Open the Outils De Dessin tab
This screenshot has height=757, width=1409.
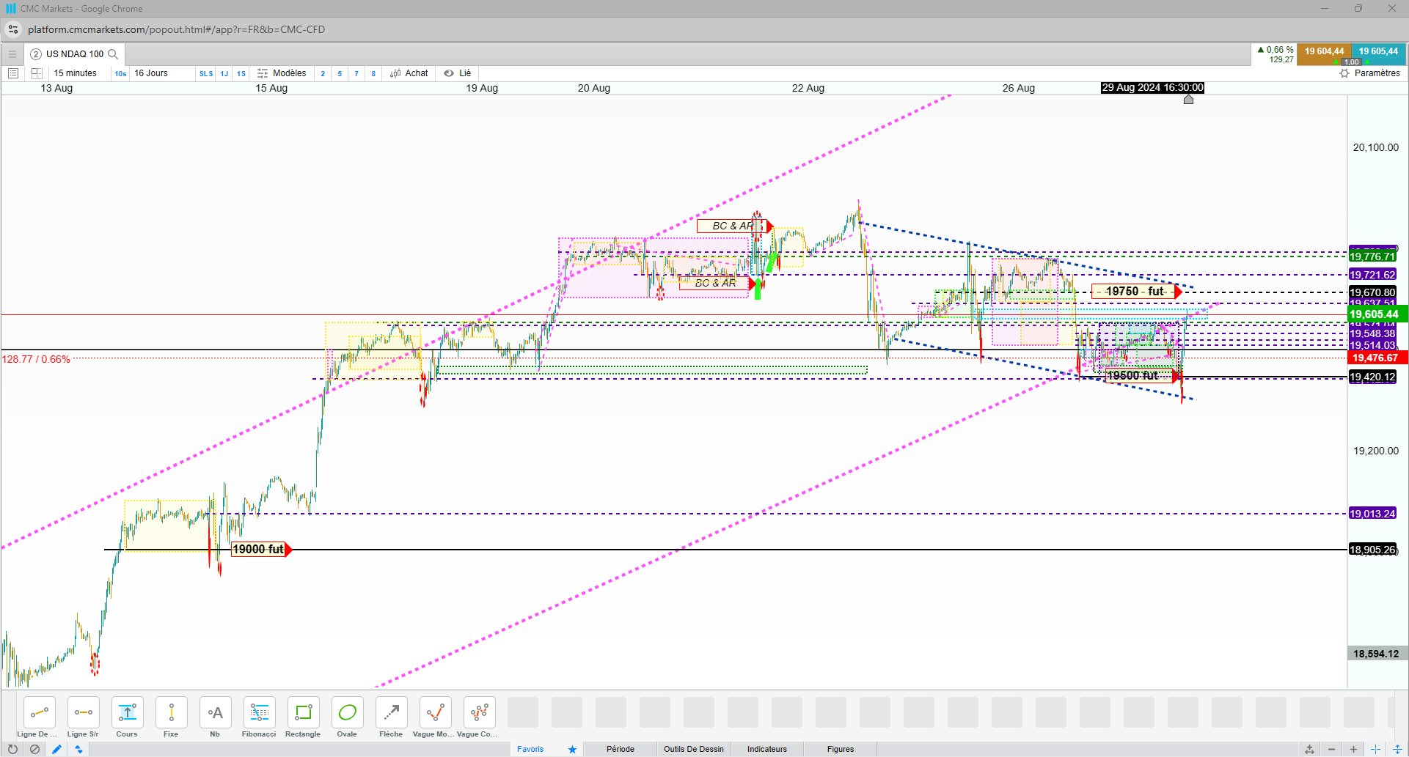pos(694,749)
